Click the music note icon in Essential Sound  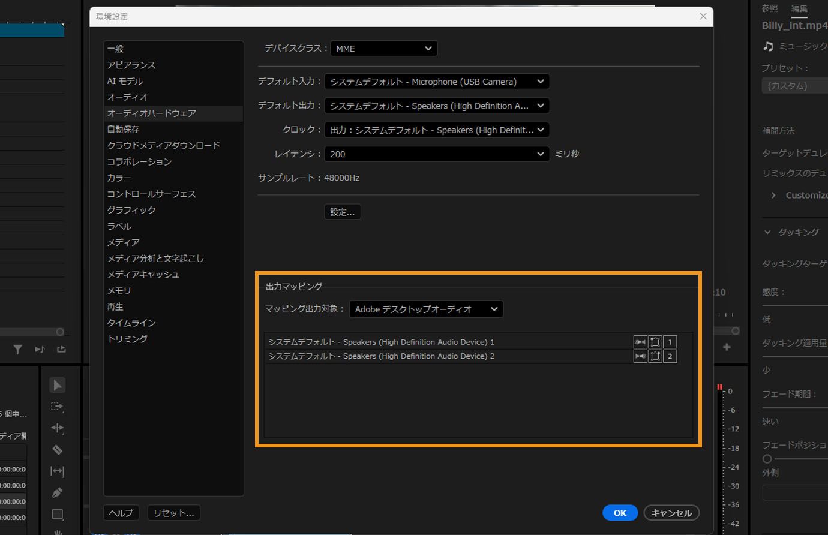tap(768, 46)
